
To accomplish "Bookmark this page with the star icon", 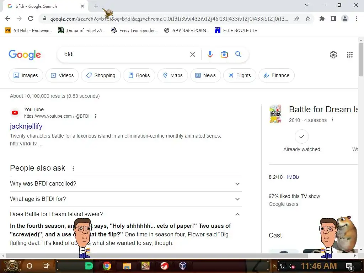I will [x=308, y=18].
